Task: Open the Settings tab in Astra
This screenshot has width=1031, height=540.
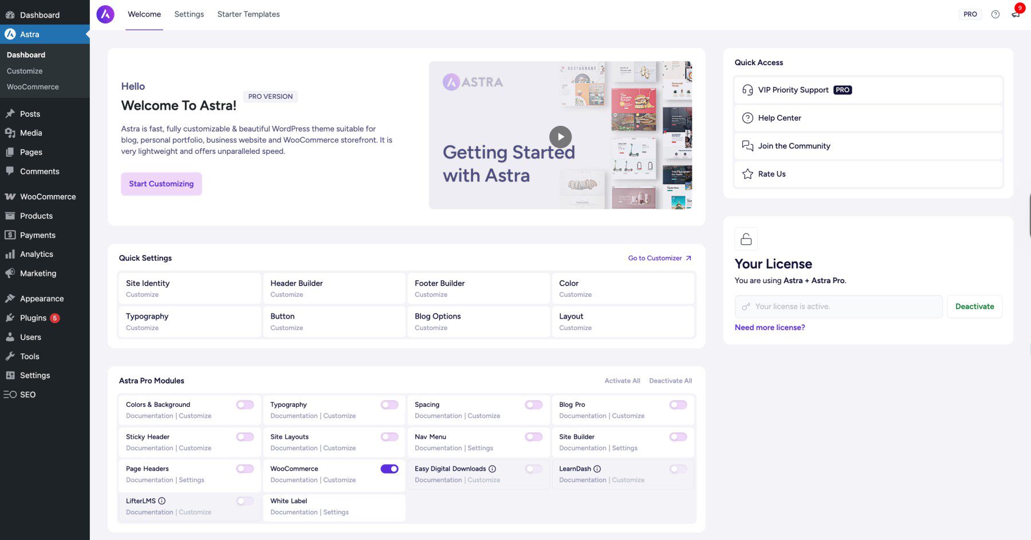Action: [x=188, y=14]
